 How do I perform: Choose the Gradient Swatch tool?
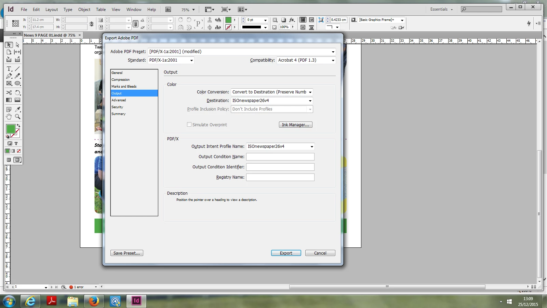click(9, 100)
